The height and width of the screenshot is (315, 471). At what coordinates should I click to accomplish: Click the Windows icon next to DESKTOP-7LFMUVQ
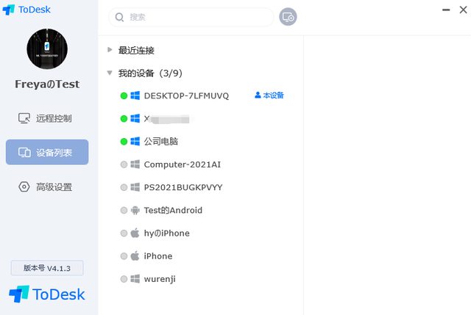(135, 95)
